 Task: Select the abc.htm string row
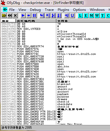(x=55, y=67)
